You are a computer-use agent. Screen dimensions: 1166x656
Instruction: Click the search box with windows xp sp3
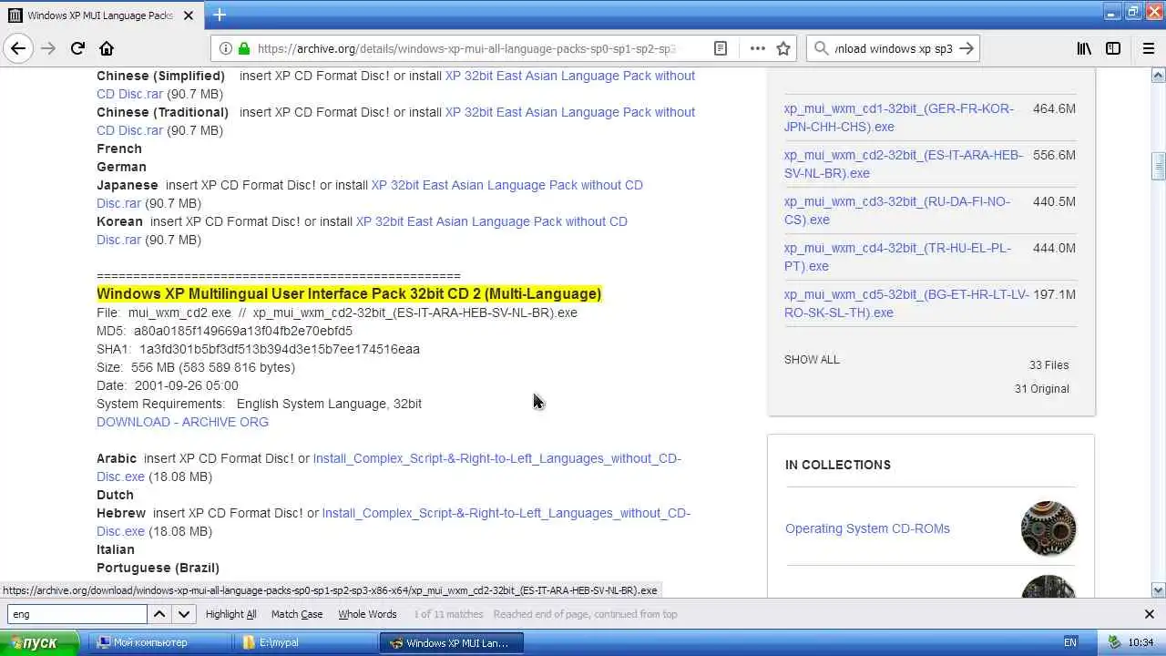coord(893,48)
